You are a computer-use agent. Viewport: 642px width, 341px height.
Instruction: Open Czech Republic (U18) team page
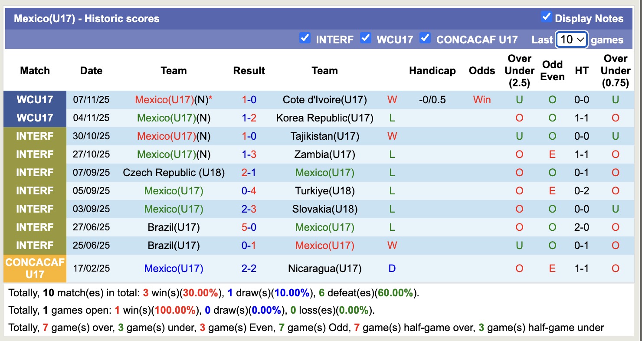click(x=174, y=173)
